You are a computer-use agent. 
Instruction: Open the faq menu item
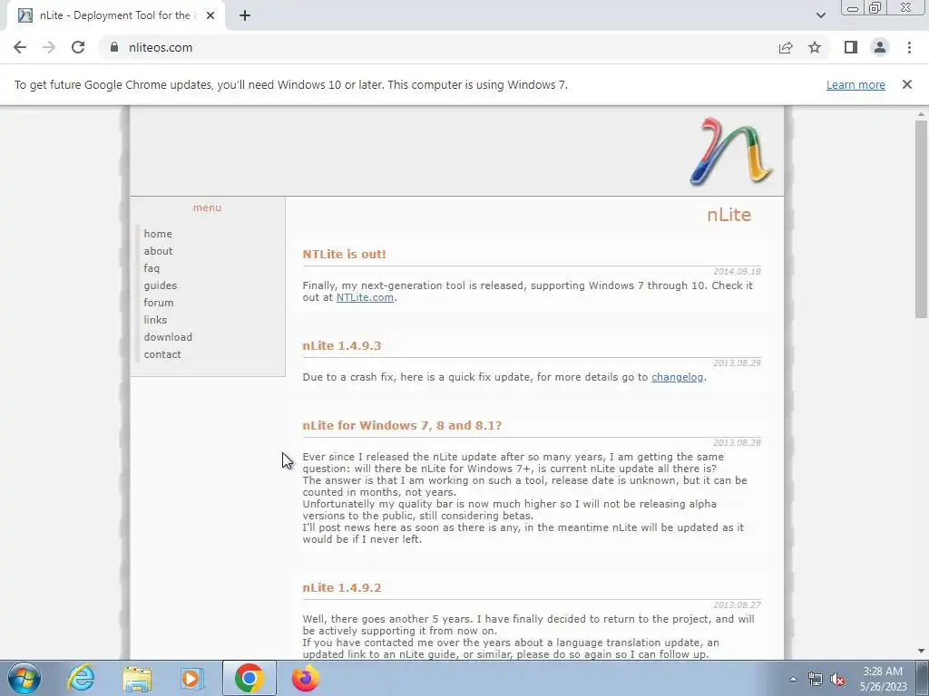pyautogui.click(x=152, y=268)
